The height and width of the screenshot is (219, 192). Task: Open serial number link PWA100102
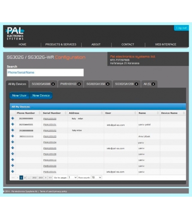coord(50,131)
